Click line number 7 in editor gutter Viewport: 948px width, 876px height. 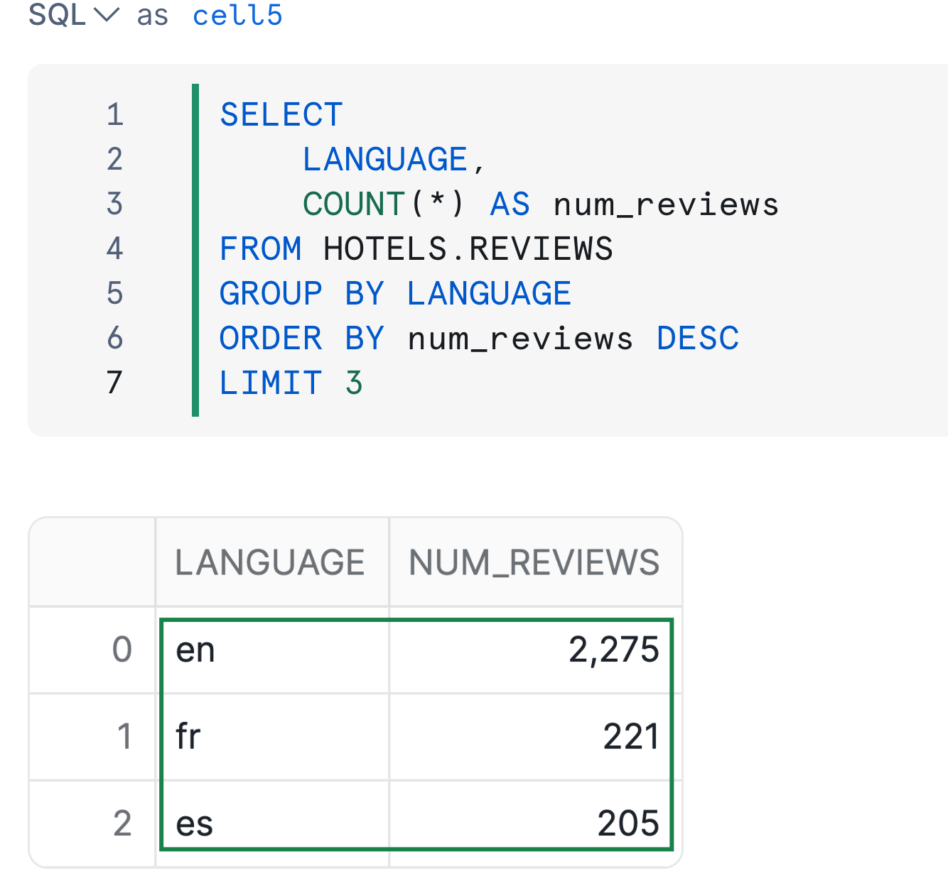coord(115,383)
